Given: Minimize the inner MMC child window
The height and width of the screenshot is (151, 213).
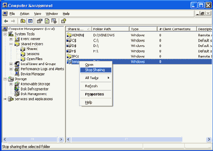Looking at the screenshot, I should tap(198, 13).
